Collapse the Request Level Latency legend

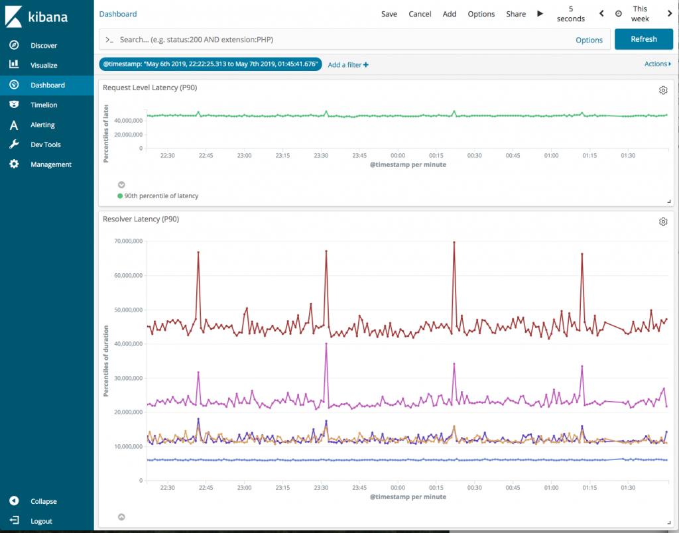(x=121, y=185)
